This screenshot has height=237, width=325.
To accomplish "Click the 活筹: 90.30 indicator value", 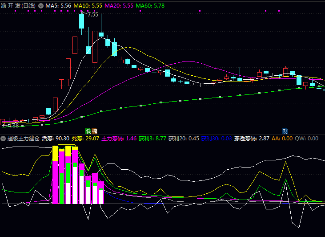I will tap(56, 139).
